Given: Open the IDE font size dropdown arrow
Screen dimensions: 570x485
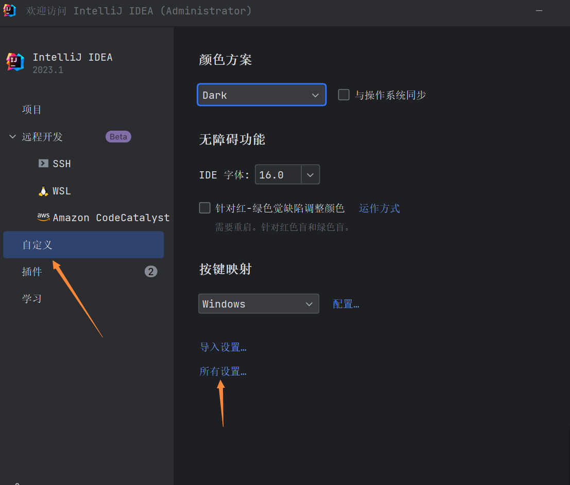Looking at the screenshot, I should pos(310,175).
